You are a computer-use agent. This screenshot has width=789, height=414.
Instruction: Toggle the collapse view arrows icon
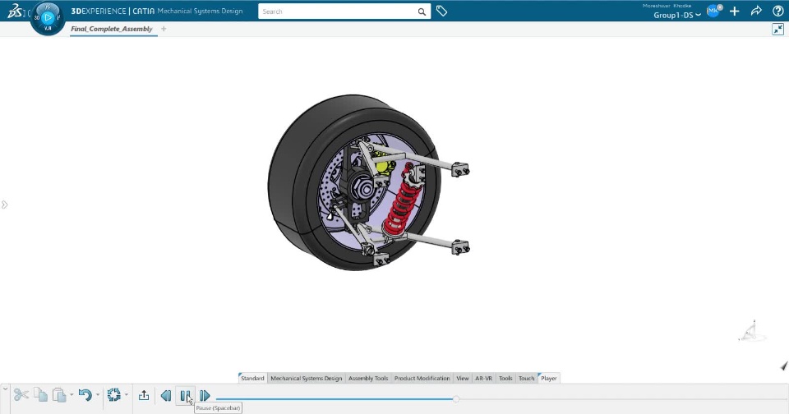point(778,30)
